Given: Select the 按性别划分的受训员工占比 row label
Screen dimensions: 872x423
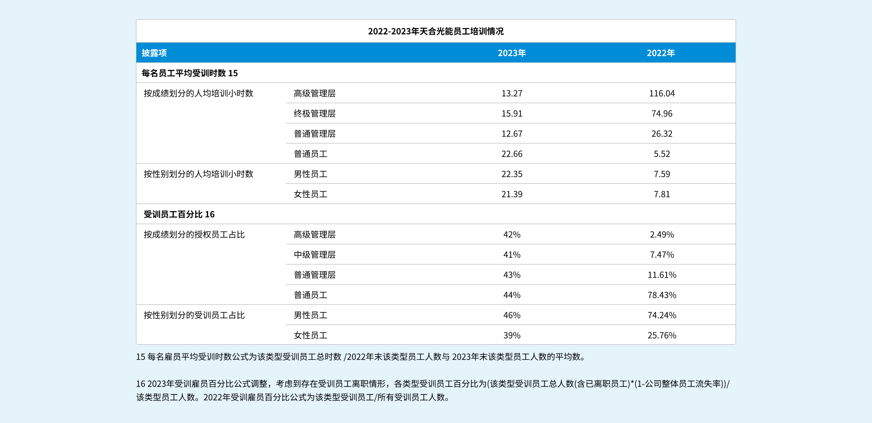Looking at the screenshot, I should [x=194, y=315].
